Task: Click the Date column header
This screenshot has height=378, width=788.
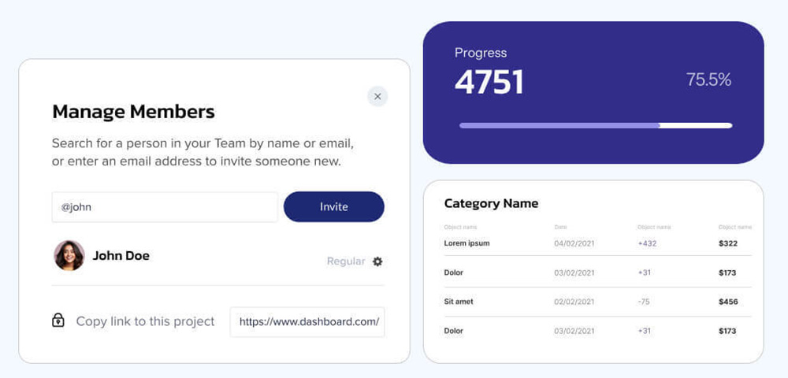Action: coord(560,228)
